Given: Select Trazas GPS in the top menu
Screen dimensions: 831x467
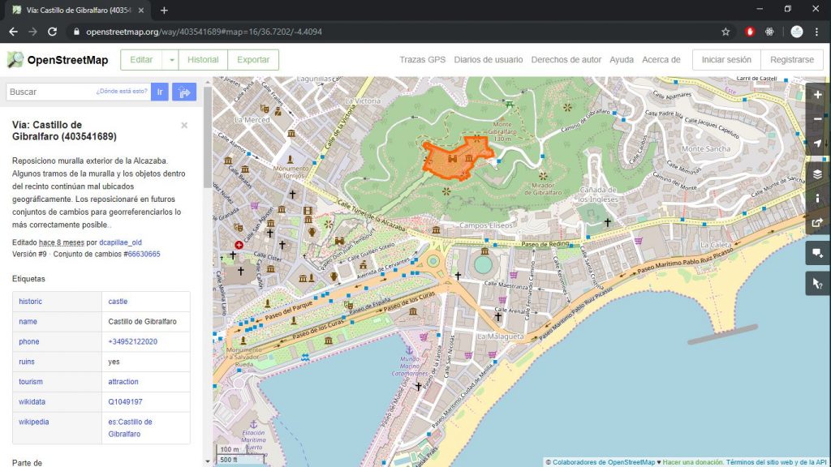Looking at the screenshot, I should [x=422, y=59].
